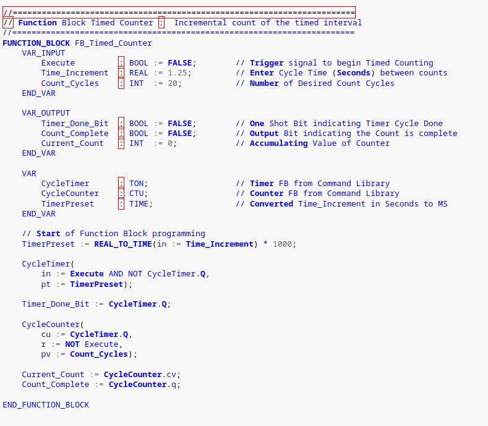Click the CycleCounter variable declaration name

pos(70,194)
